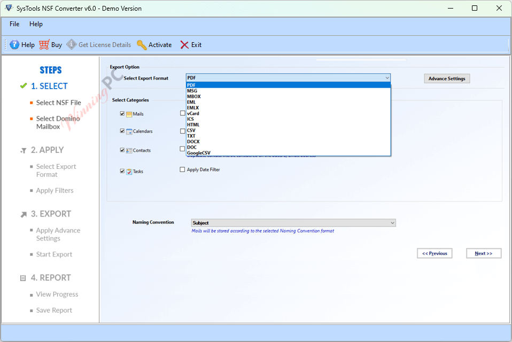Click the 3. EXPORT step heading
512x342 pixels.
tap(51, 214)
